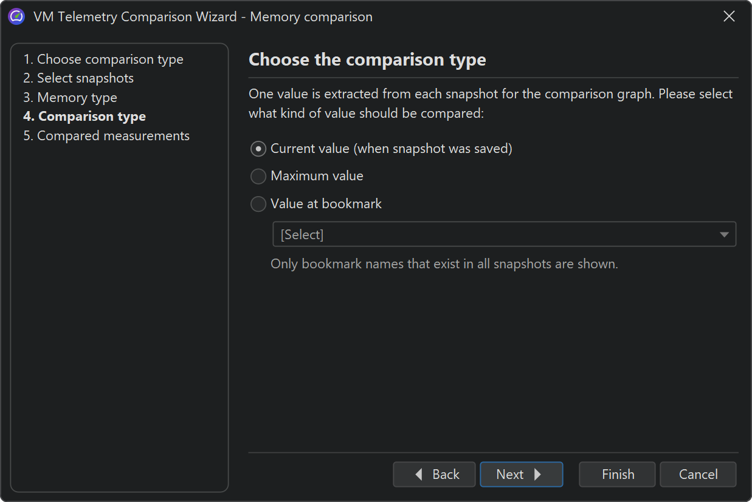
Task: Click the right arrow icon on Next button
Action: (537, 475)
